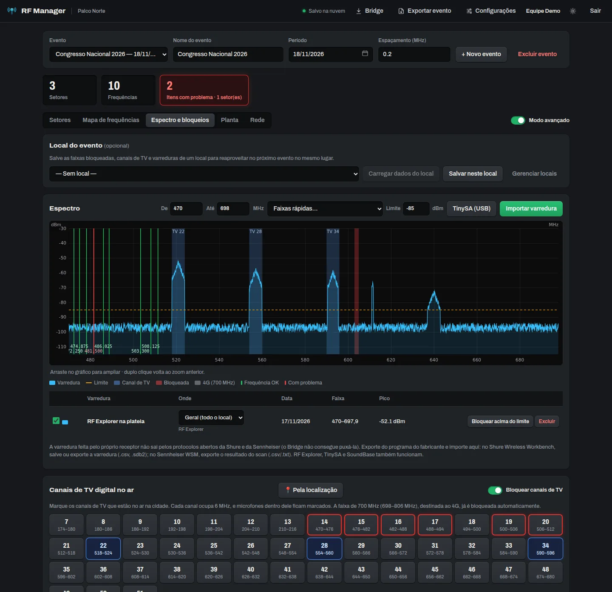Click the Limite dBm input field
Screen dimensions: 612x592
[x=416, y=209]
